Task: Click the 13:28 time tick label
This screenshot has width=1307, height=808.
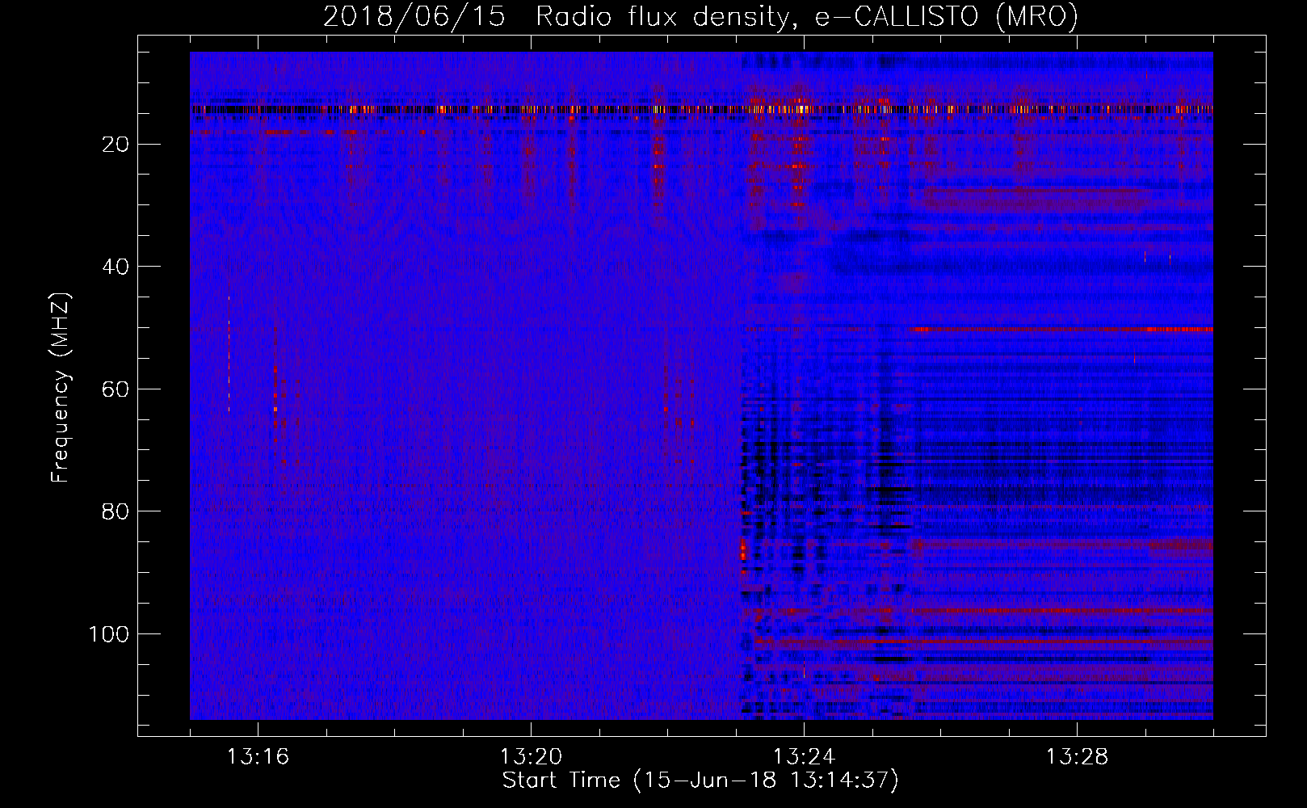Action: [1077, 757]
